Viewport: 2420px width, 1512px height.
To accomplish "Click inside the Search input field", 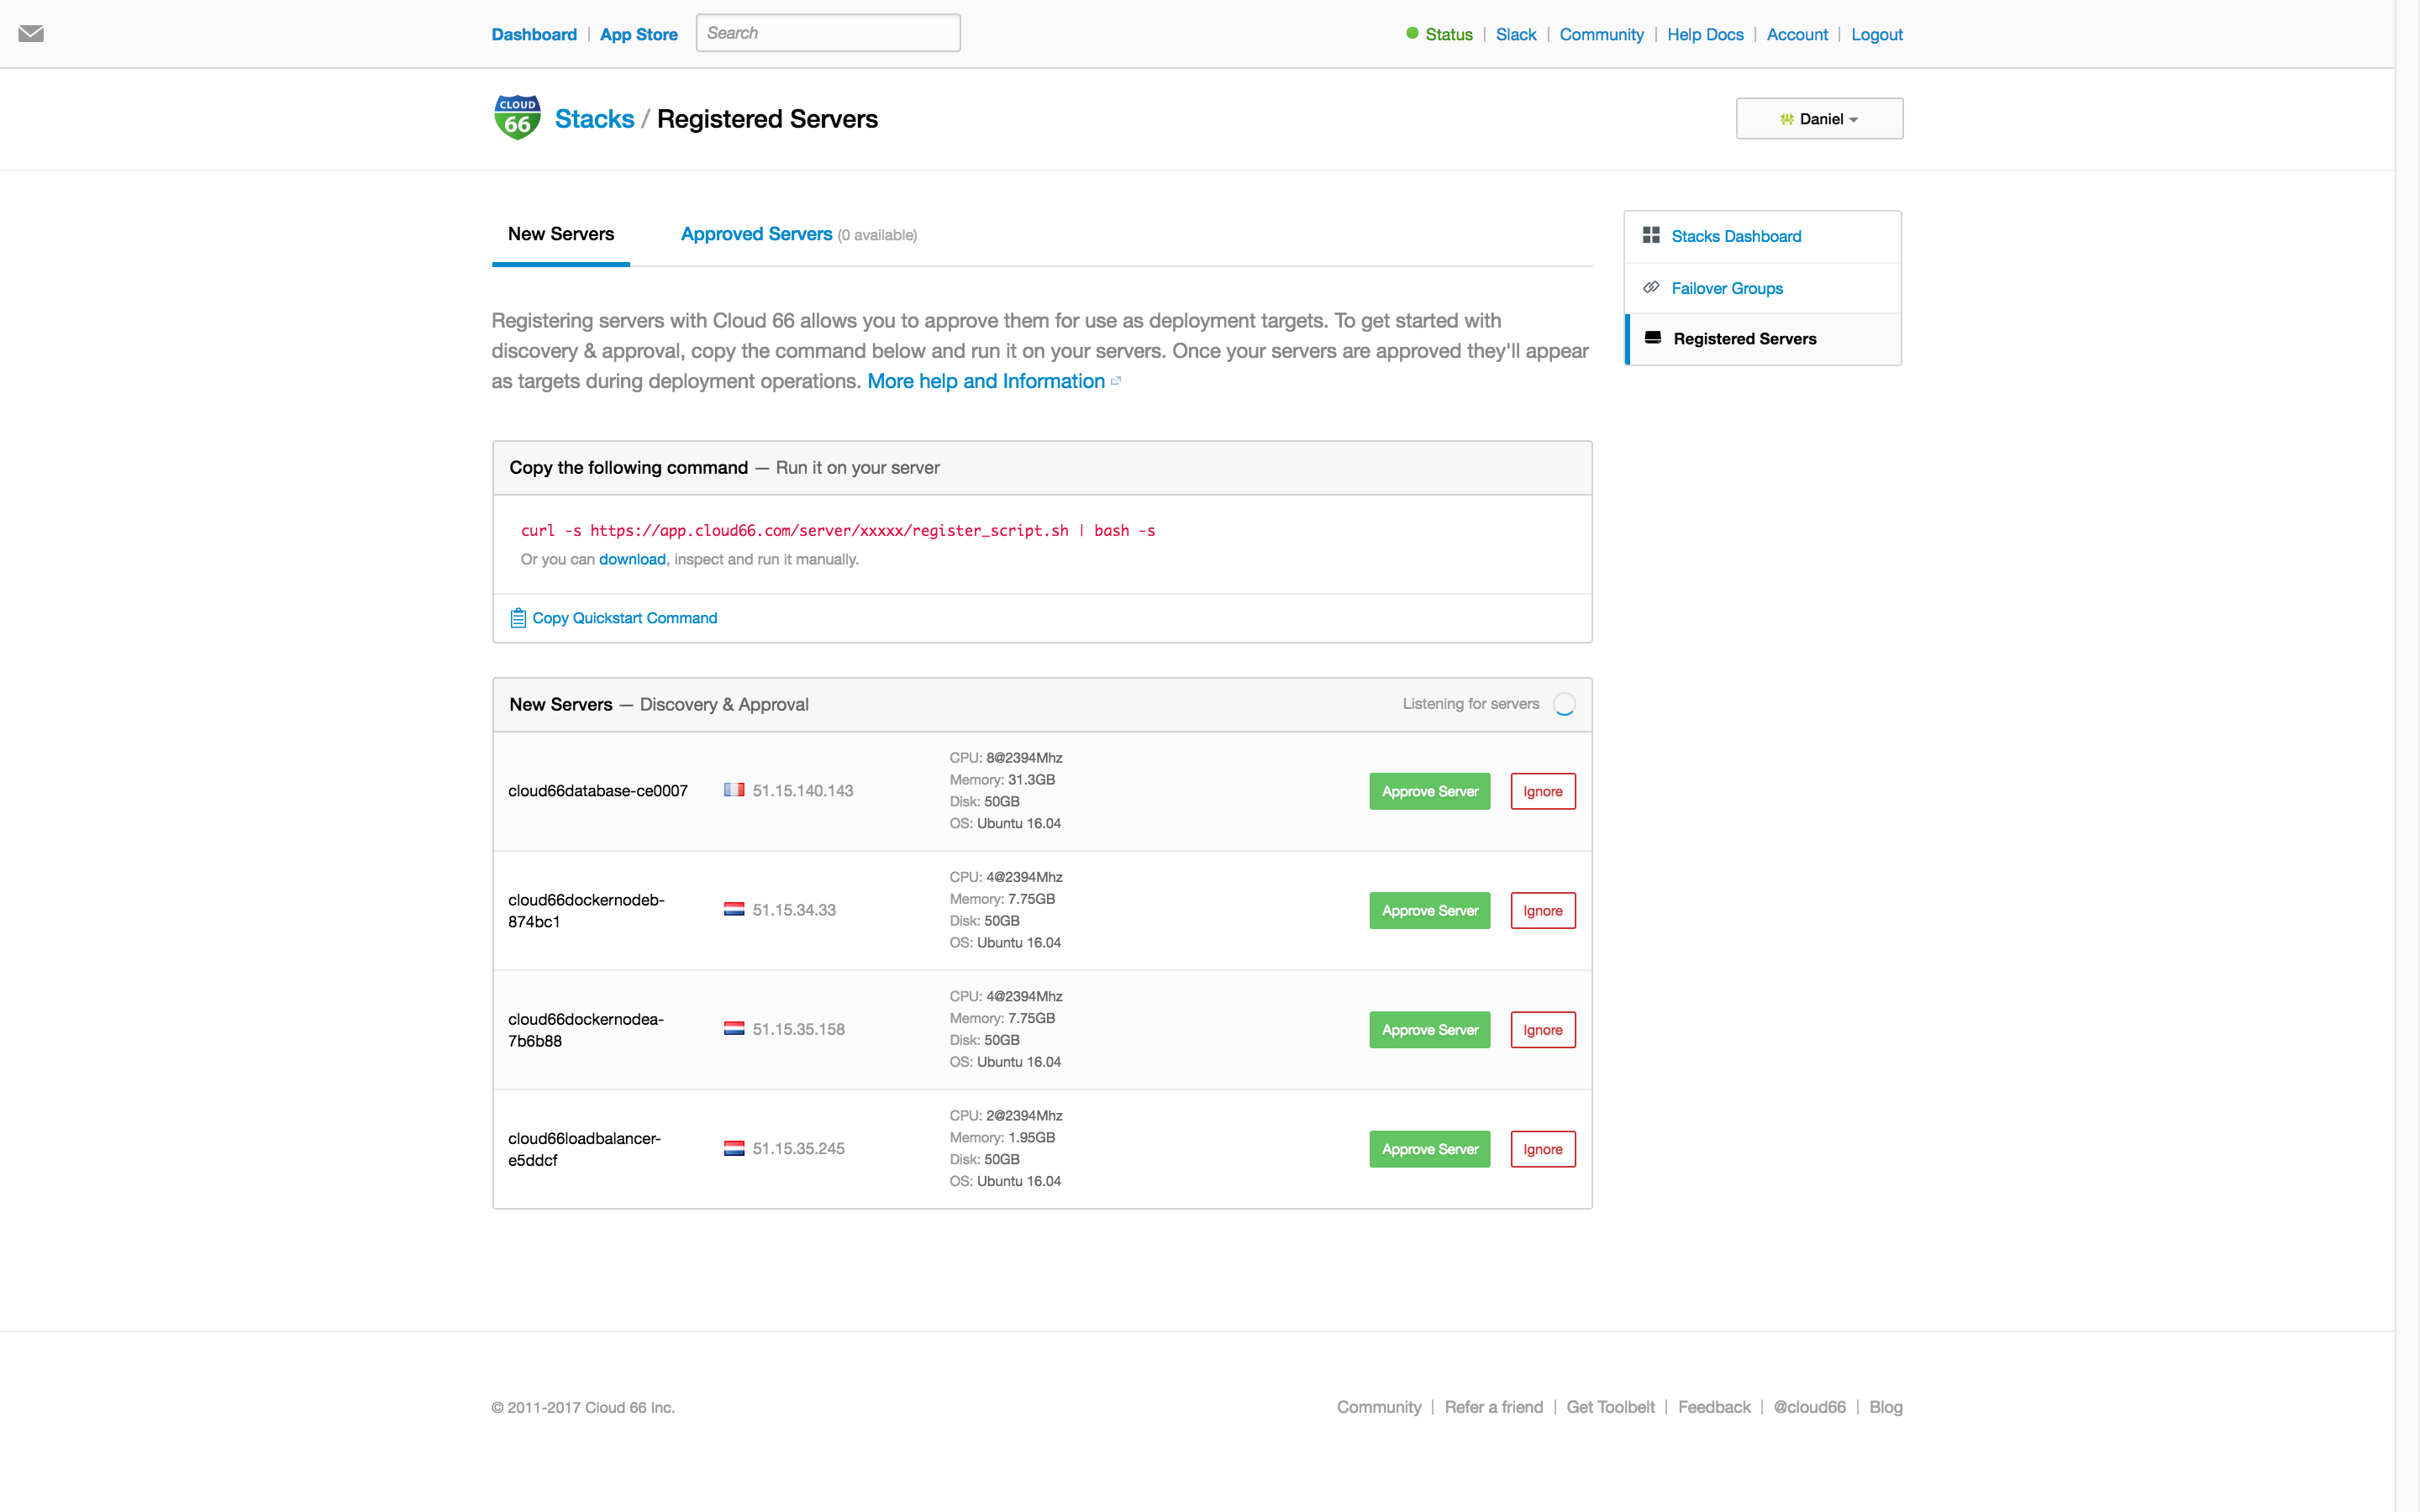I will [827, 32].
